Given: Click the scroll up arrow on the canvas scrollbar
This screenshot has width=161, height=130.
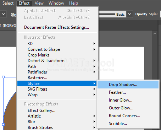Looking at the screenshot, I should 155,34.
